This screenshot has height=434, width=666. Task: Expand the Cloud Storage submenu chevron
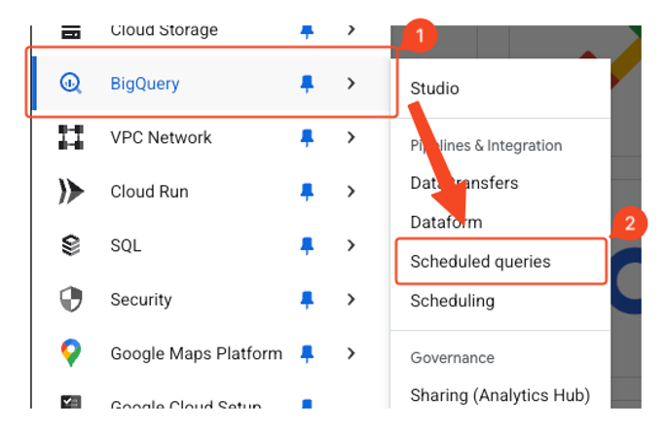coord(351,30)
